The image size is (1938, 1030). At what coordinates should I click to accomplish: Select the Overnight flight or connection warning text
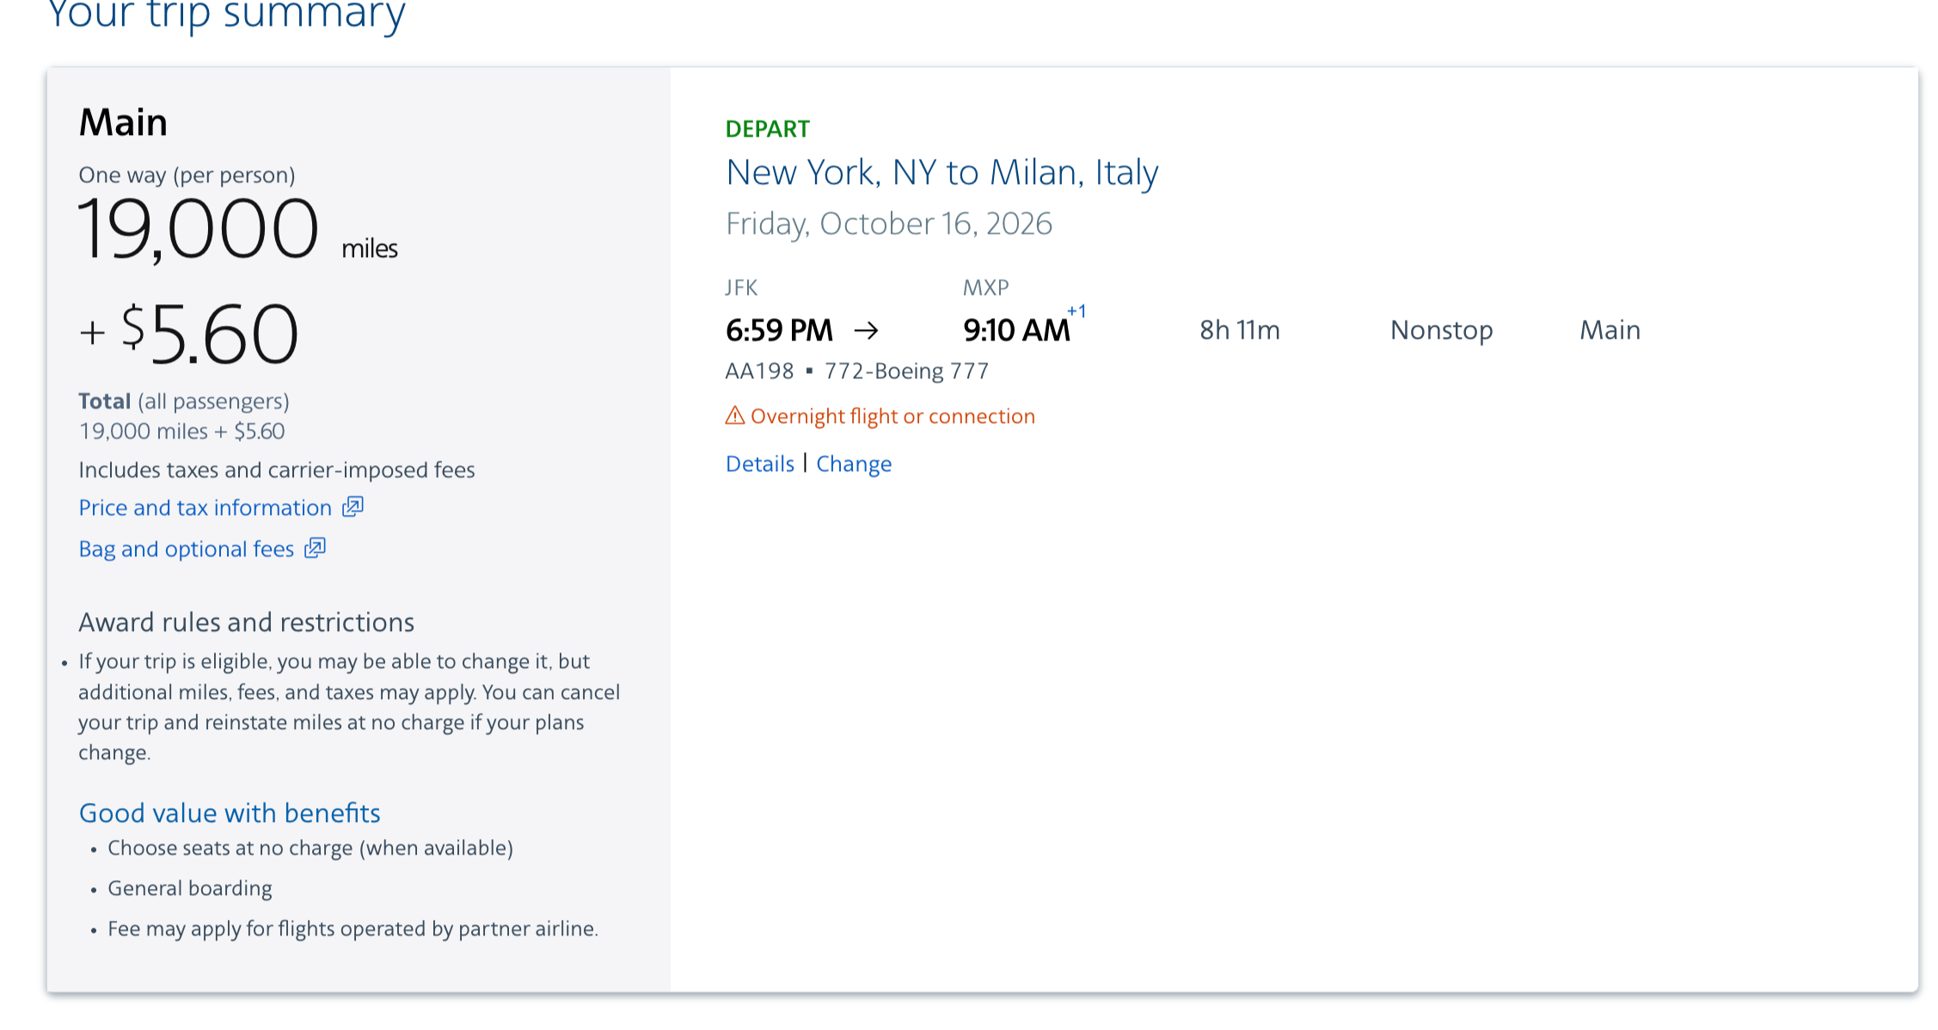[x=892, y=416]
